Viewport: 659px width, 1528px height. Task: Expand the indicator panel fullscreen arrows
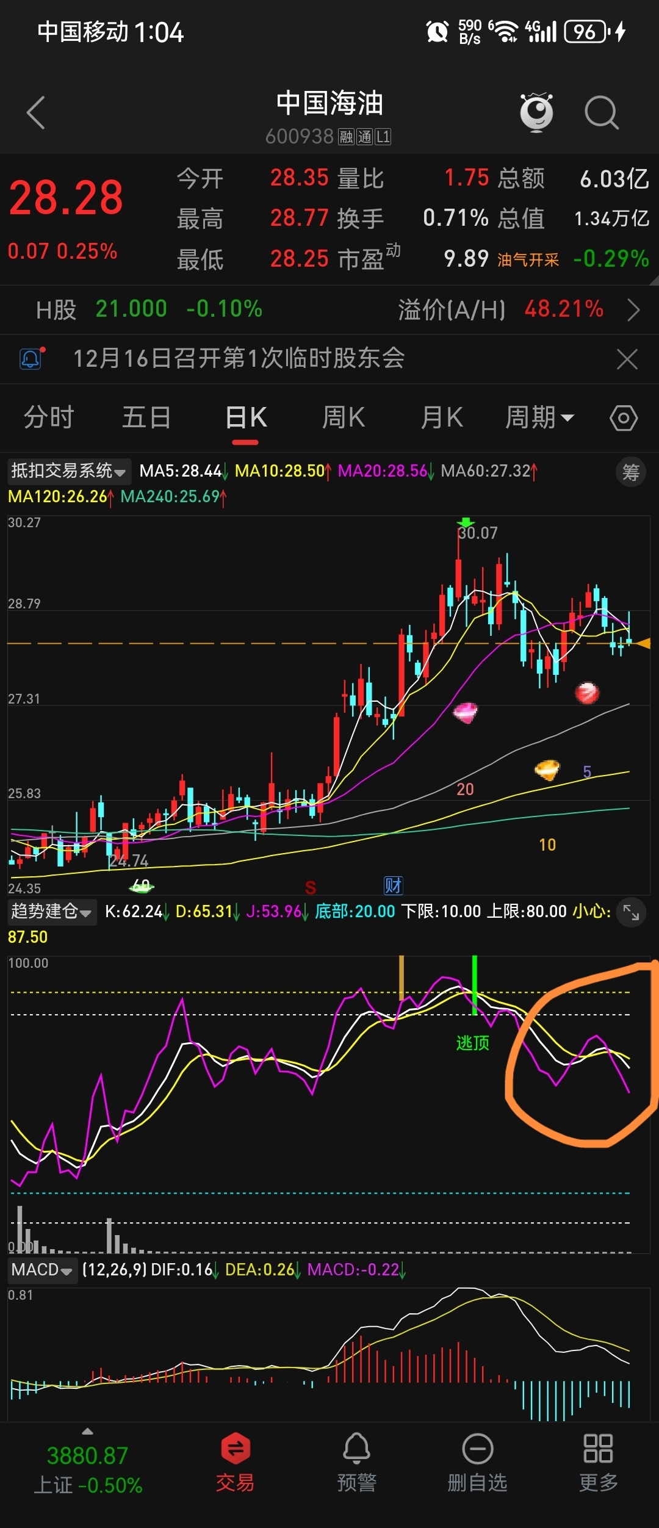coord(631,912)
